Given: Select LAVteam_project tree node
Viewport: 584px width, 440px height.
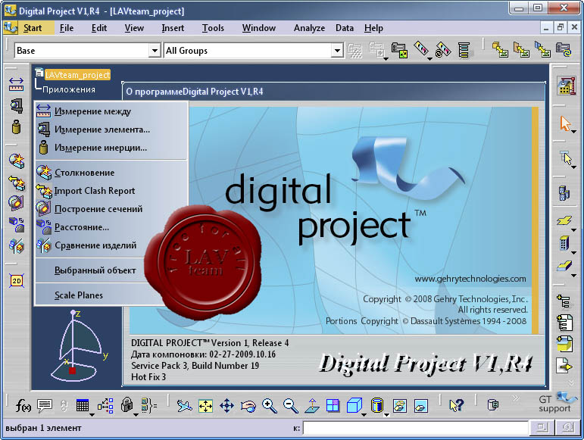Looking at the screenshot, I should coord(77,75).
